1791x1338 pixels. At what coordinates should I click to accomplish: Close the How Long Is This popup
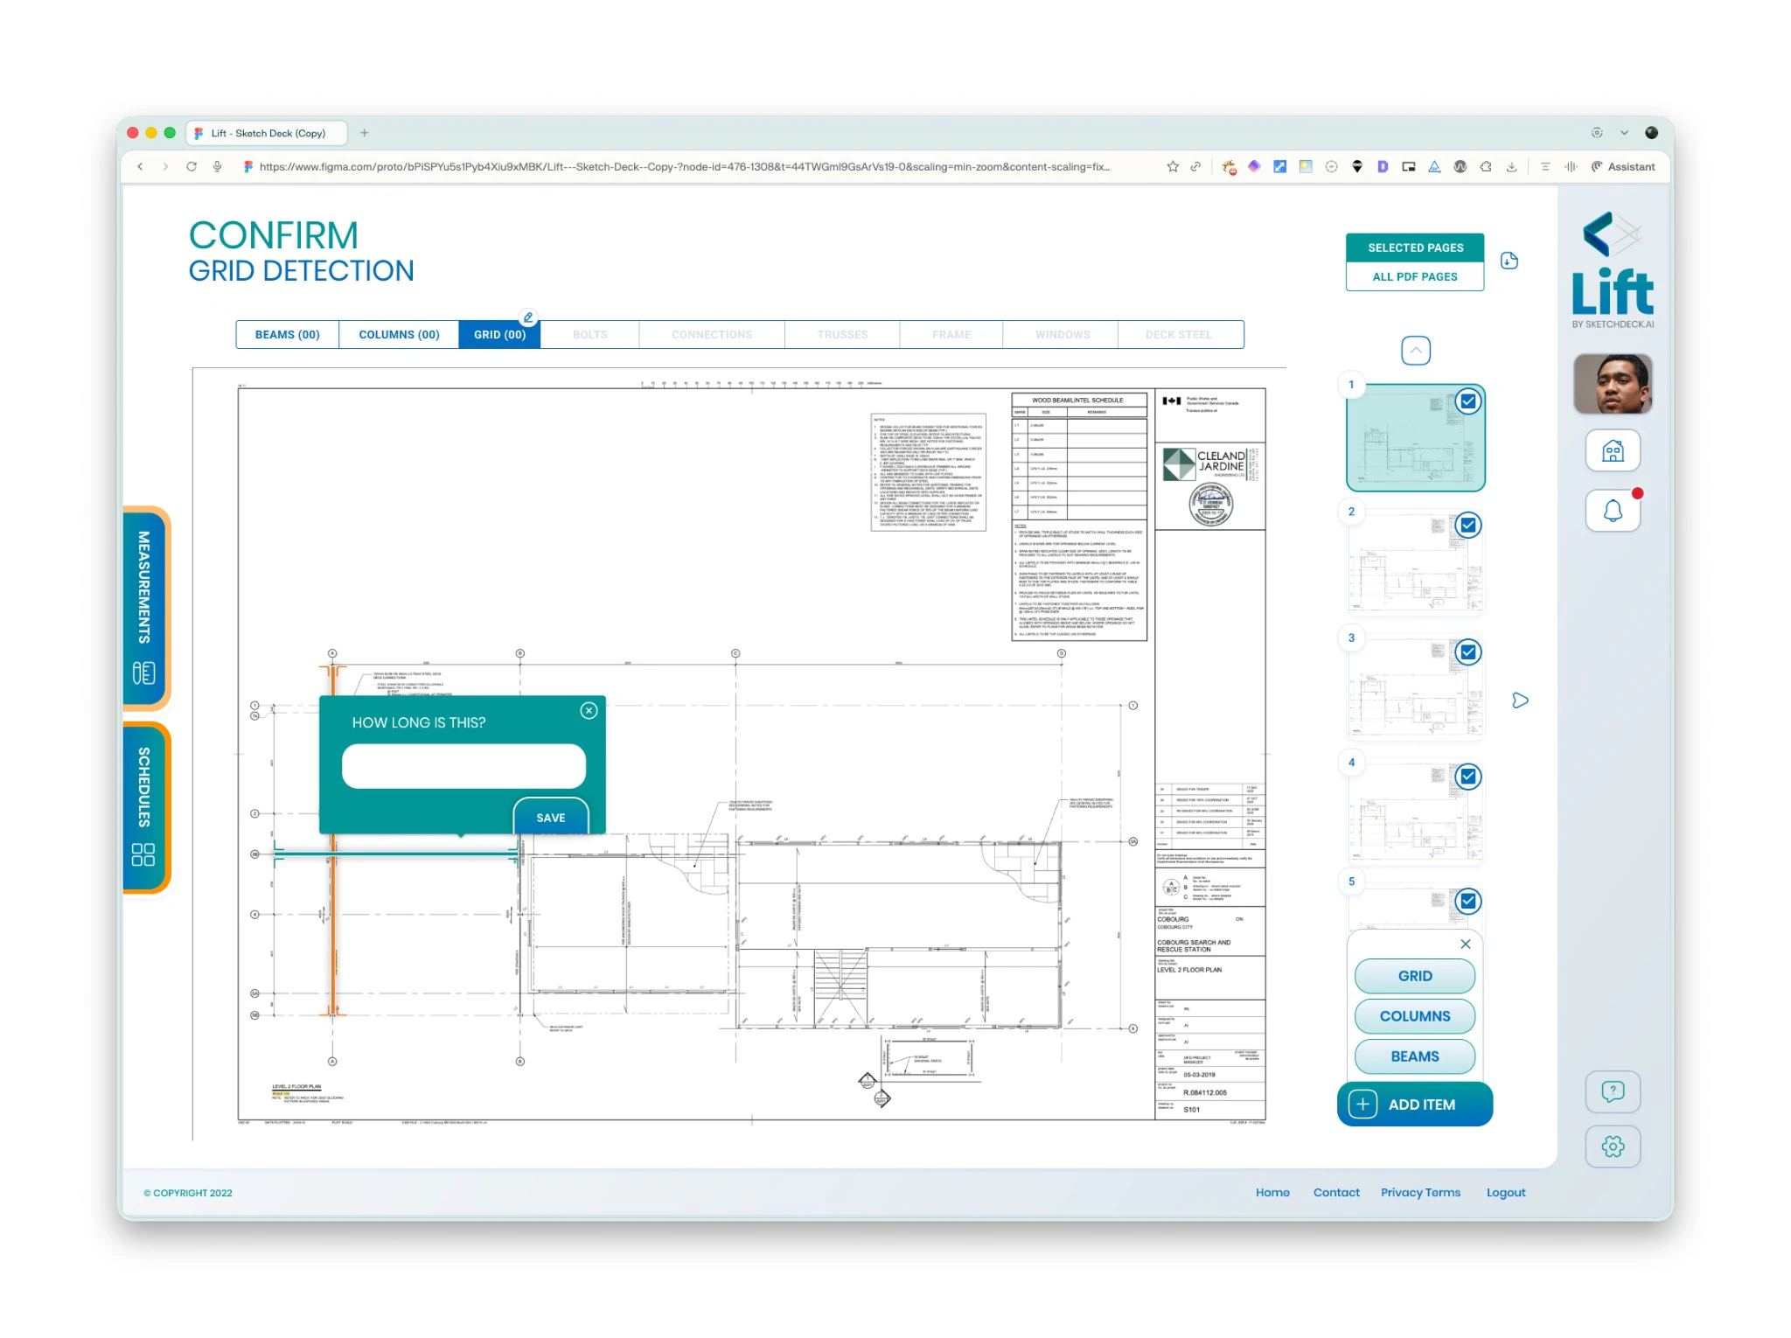click(589, 710)
